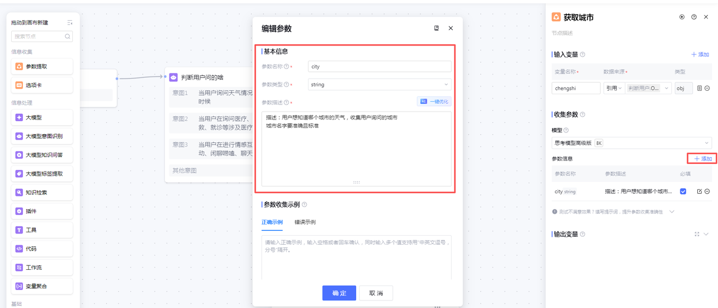This screenshot has height=308, width=718.
Task: Click the chengshi variable name field
Action: (576, 88)
